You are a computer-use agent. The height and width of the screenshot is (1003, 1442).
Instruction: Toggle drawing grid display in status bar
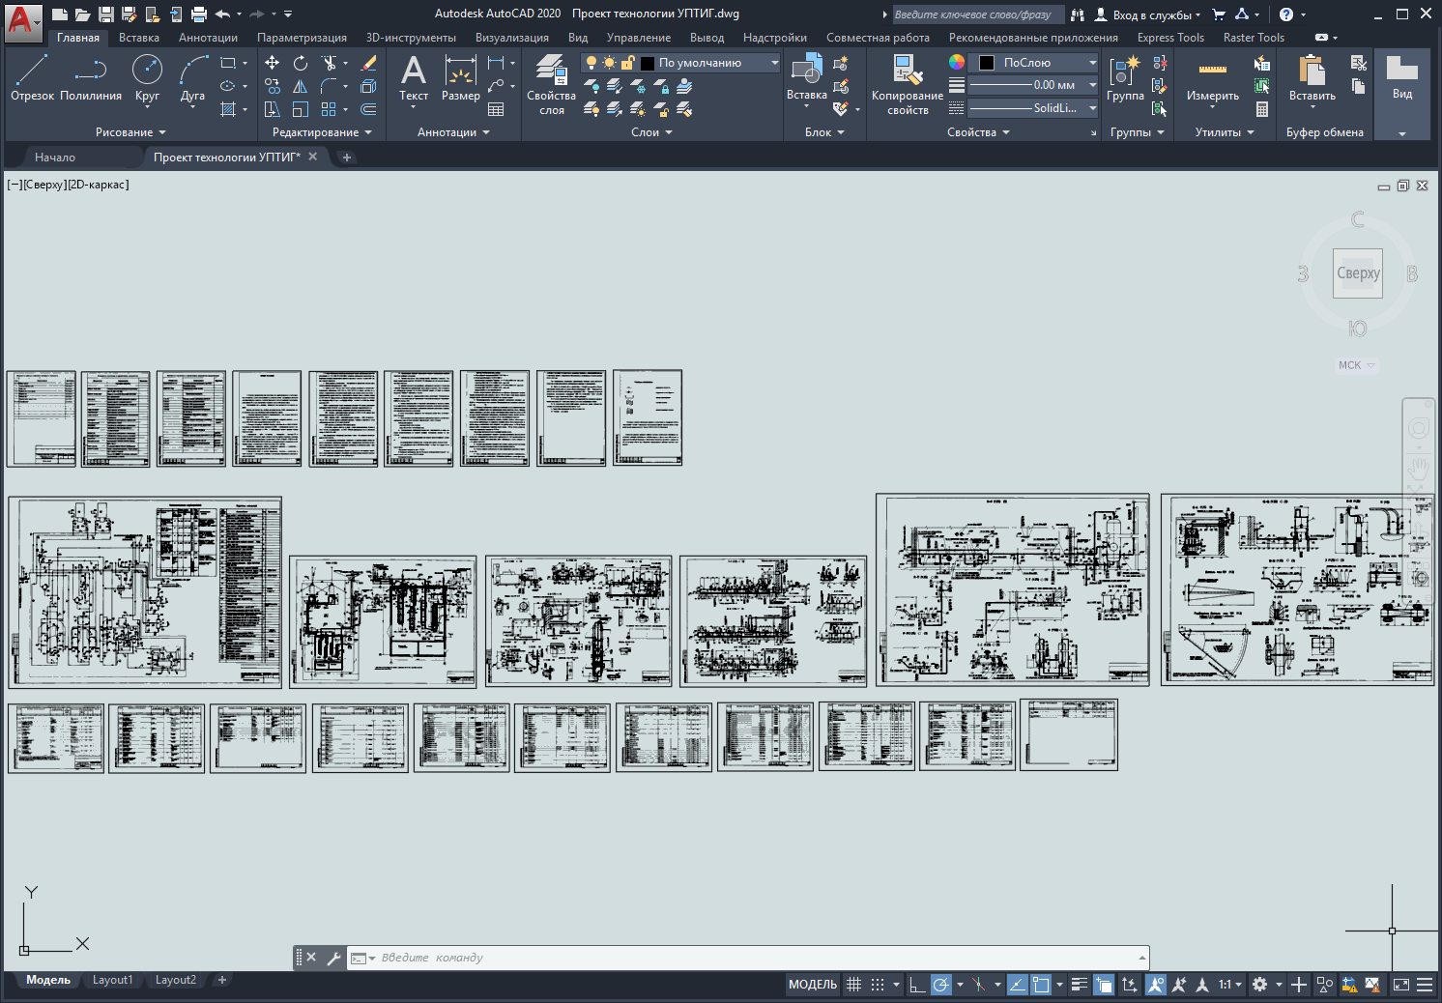pyautogui.click(x=853, y=985)
